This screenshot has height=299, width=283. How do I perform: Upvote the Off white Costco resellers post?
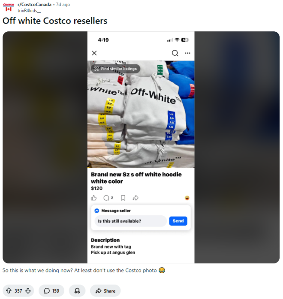pyautogui.click(x=9, y=290)
